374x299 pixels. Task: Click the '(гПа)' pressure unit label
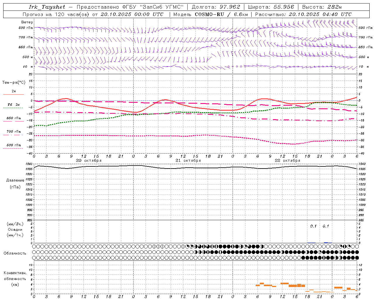coord(15,187)
